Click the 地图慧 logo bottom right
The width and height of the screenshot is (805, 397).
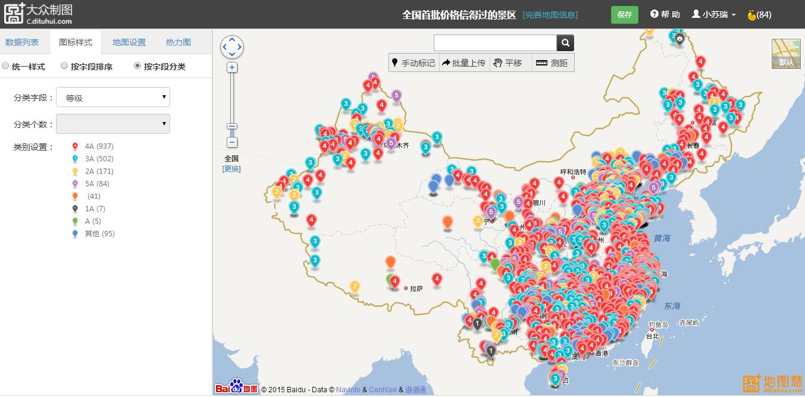point(772,384)
